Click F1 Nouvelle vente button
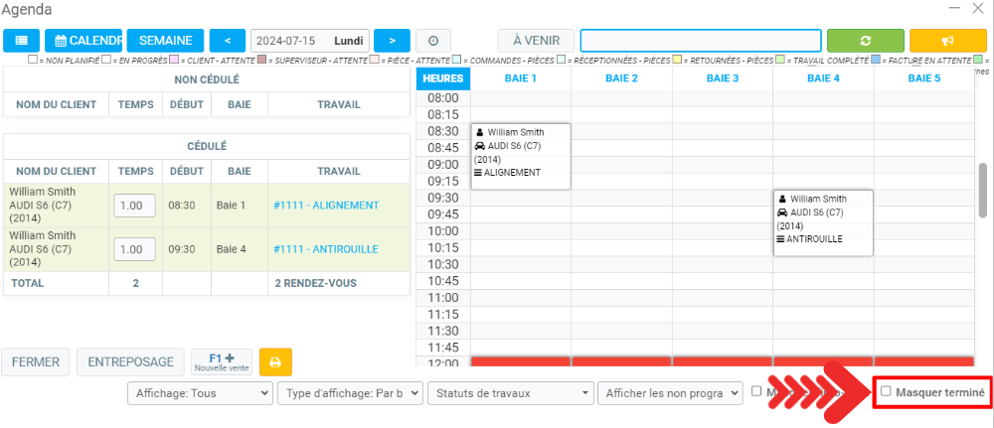The width and height of the screenshot is (994, 428). [221, 361]
